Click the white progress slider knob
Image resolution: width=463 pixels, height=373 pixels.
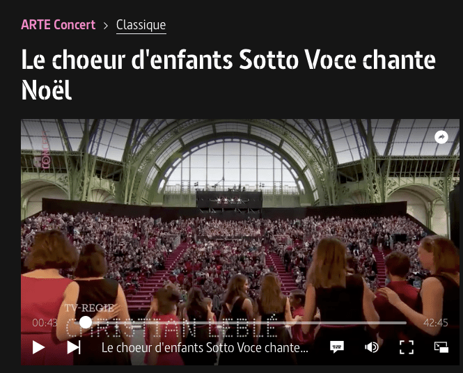86,322
